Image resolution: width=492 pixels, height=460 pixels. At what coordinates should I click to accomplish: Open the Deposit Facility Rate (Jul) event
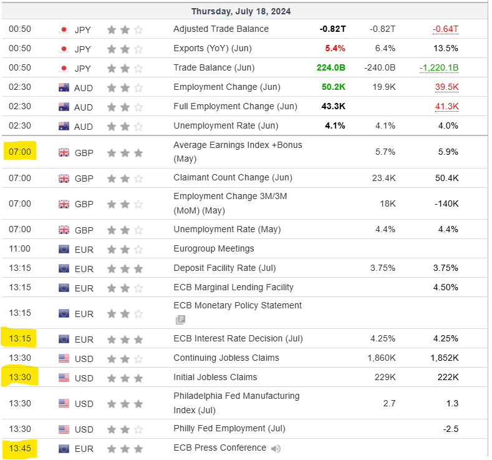click(x=224, y=268)
